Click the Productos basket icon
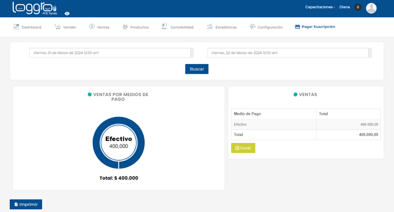The image size is (394, 212). click(x=125, y=26)
